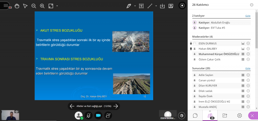This screenshot has width=258, height=121.
Task: Click Gizle link beside Sunucular (20)
Action: [x=248, y=68]
